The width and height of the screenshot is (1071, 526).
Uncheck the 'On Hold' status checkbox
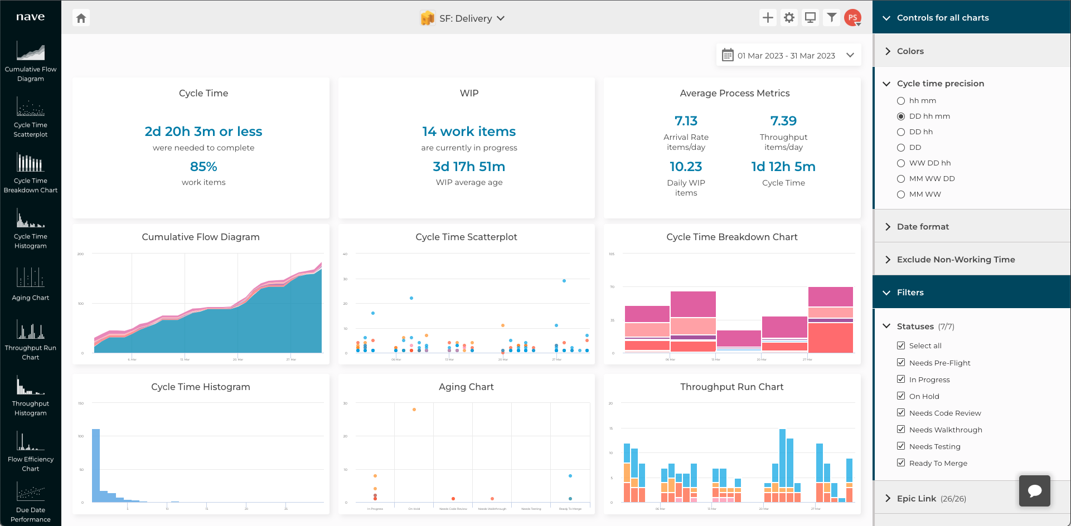pyautogui.click(x=901, y=396)
